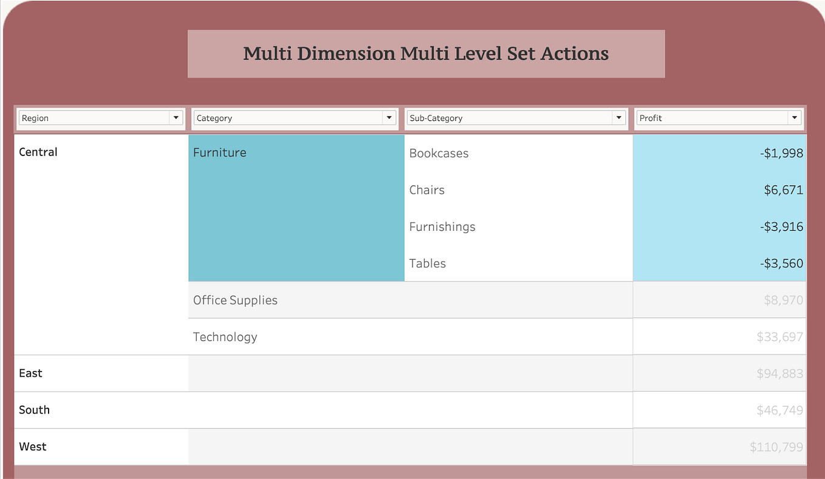
Task: Click the Profit dropdown caret arrow
Action: click(x=795, y=118)
